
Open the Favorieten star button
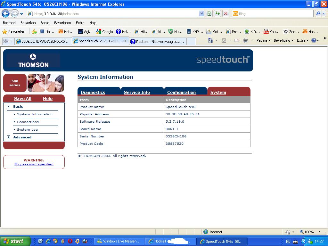(14, 32)
